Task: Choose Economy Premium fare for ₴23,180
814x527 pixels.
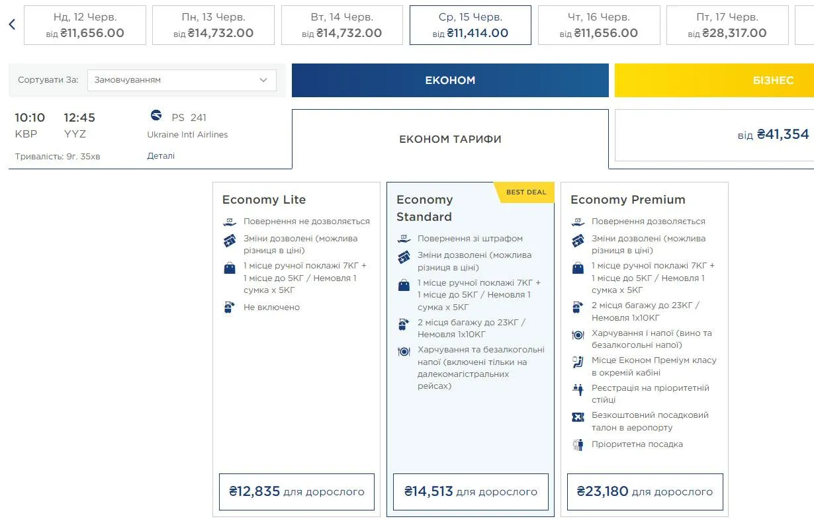Action: [x=645, y=492]
